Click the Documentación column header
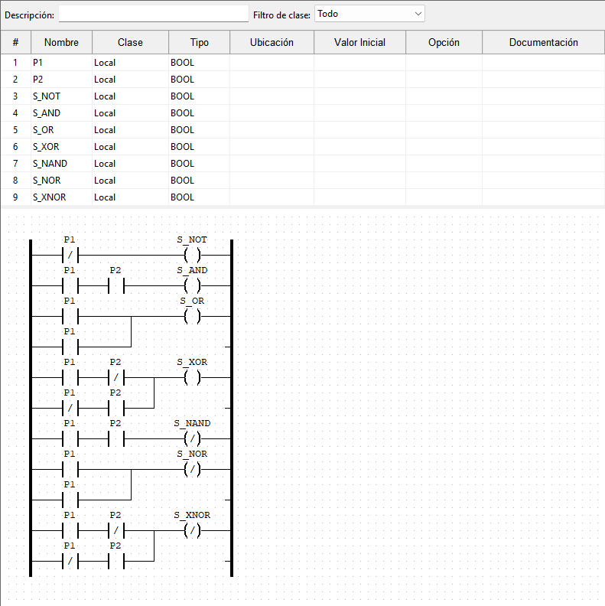Image resolution: width=605 pixels, height=606 pixels. point(544,42)
